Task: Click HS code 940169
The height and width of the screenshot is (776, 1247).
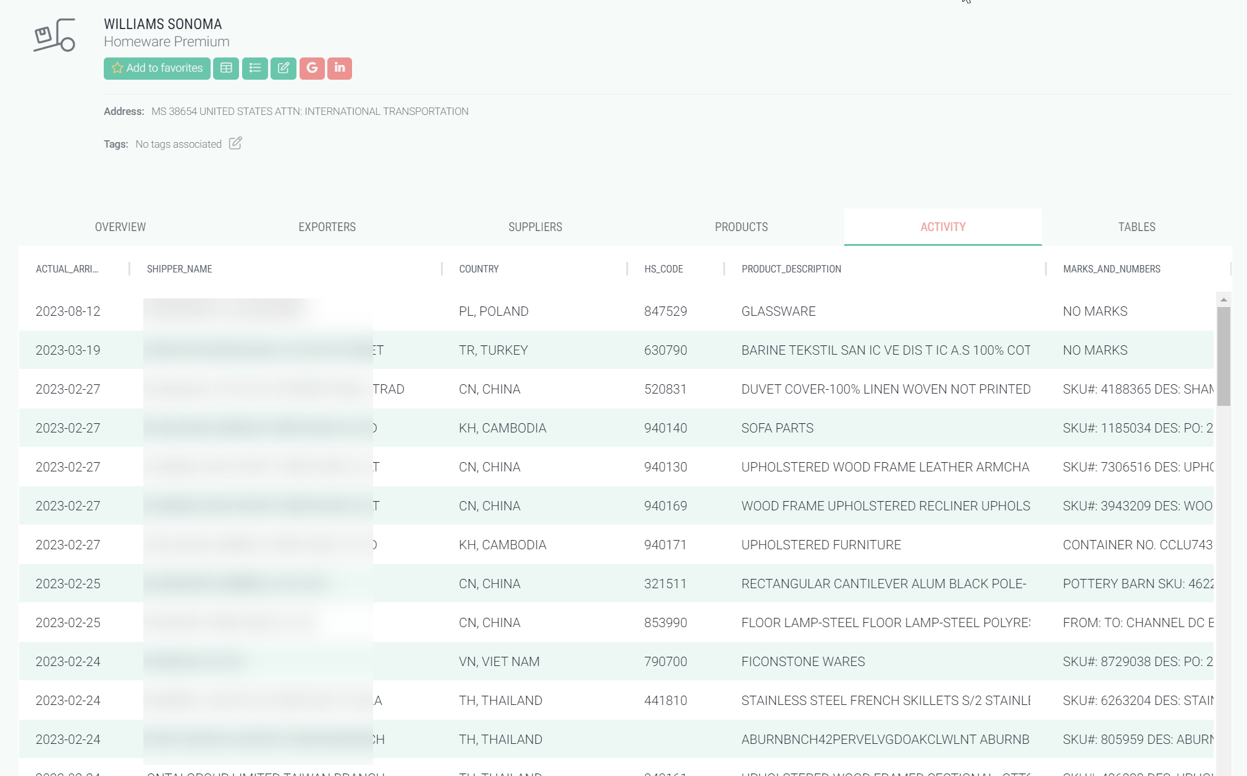Action: coord(666,506)
